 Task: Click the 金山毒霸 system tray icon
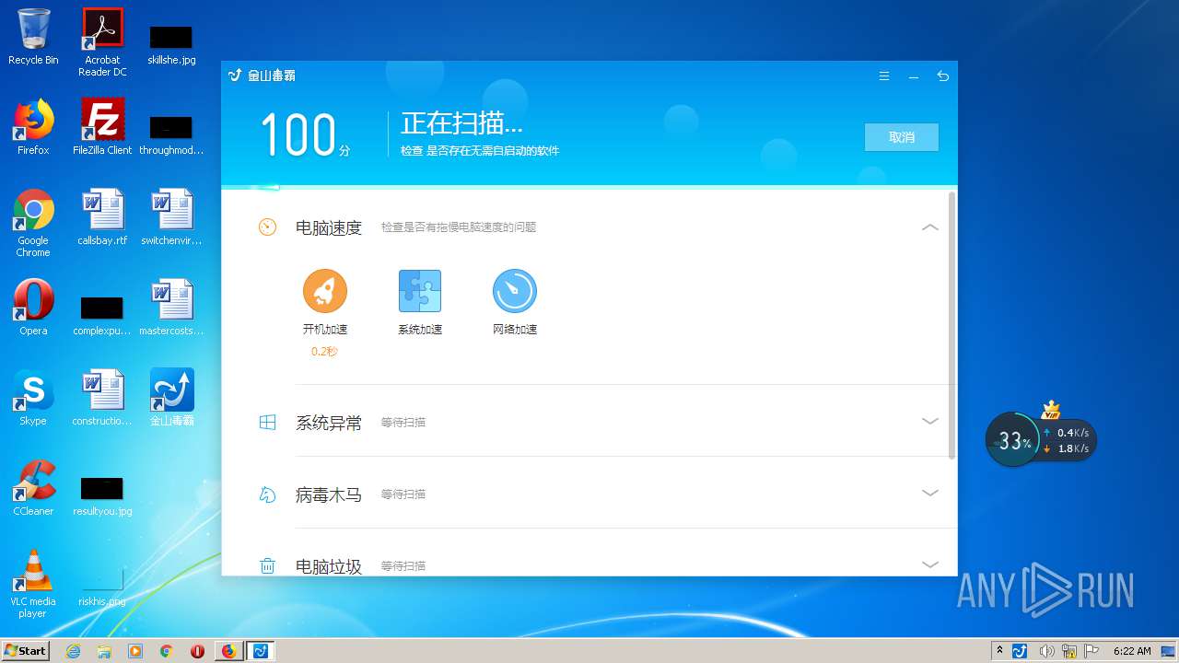tap(1020, 651)
